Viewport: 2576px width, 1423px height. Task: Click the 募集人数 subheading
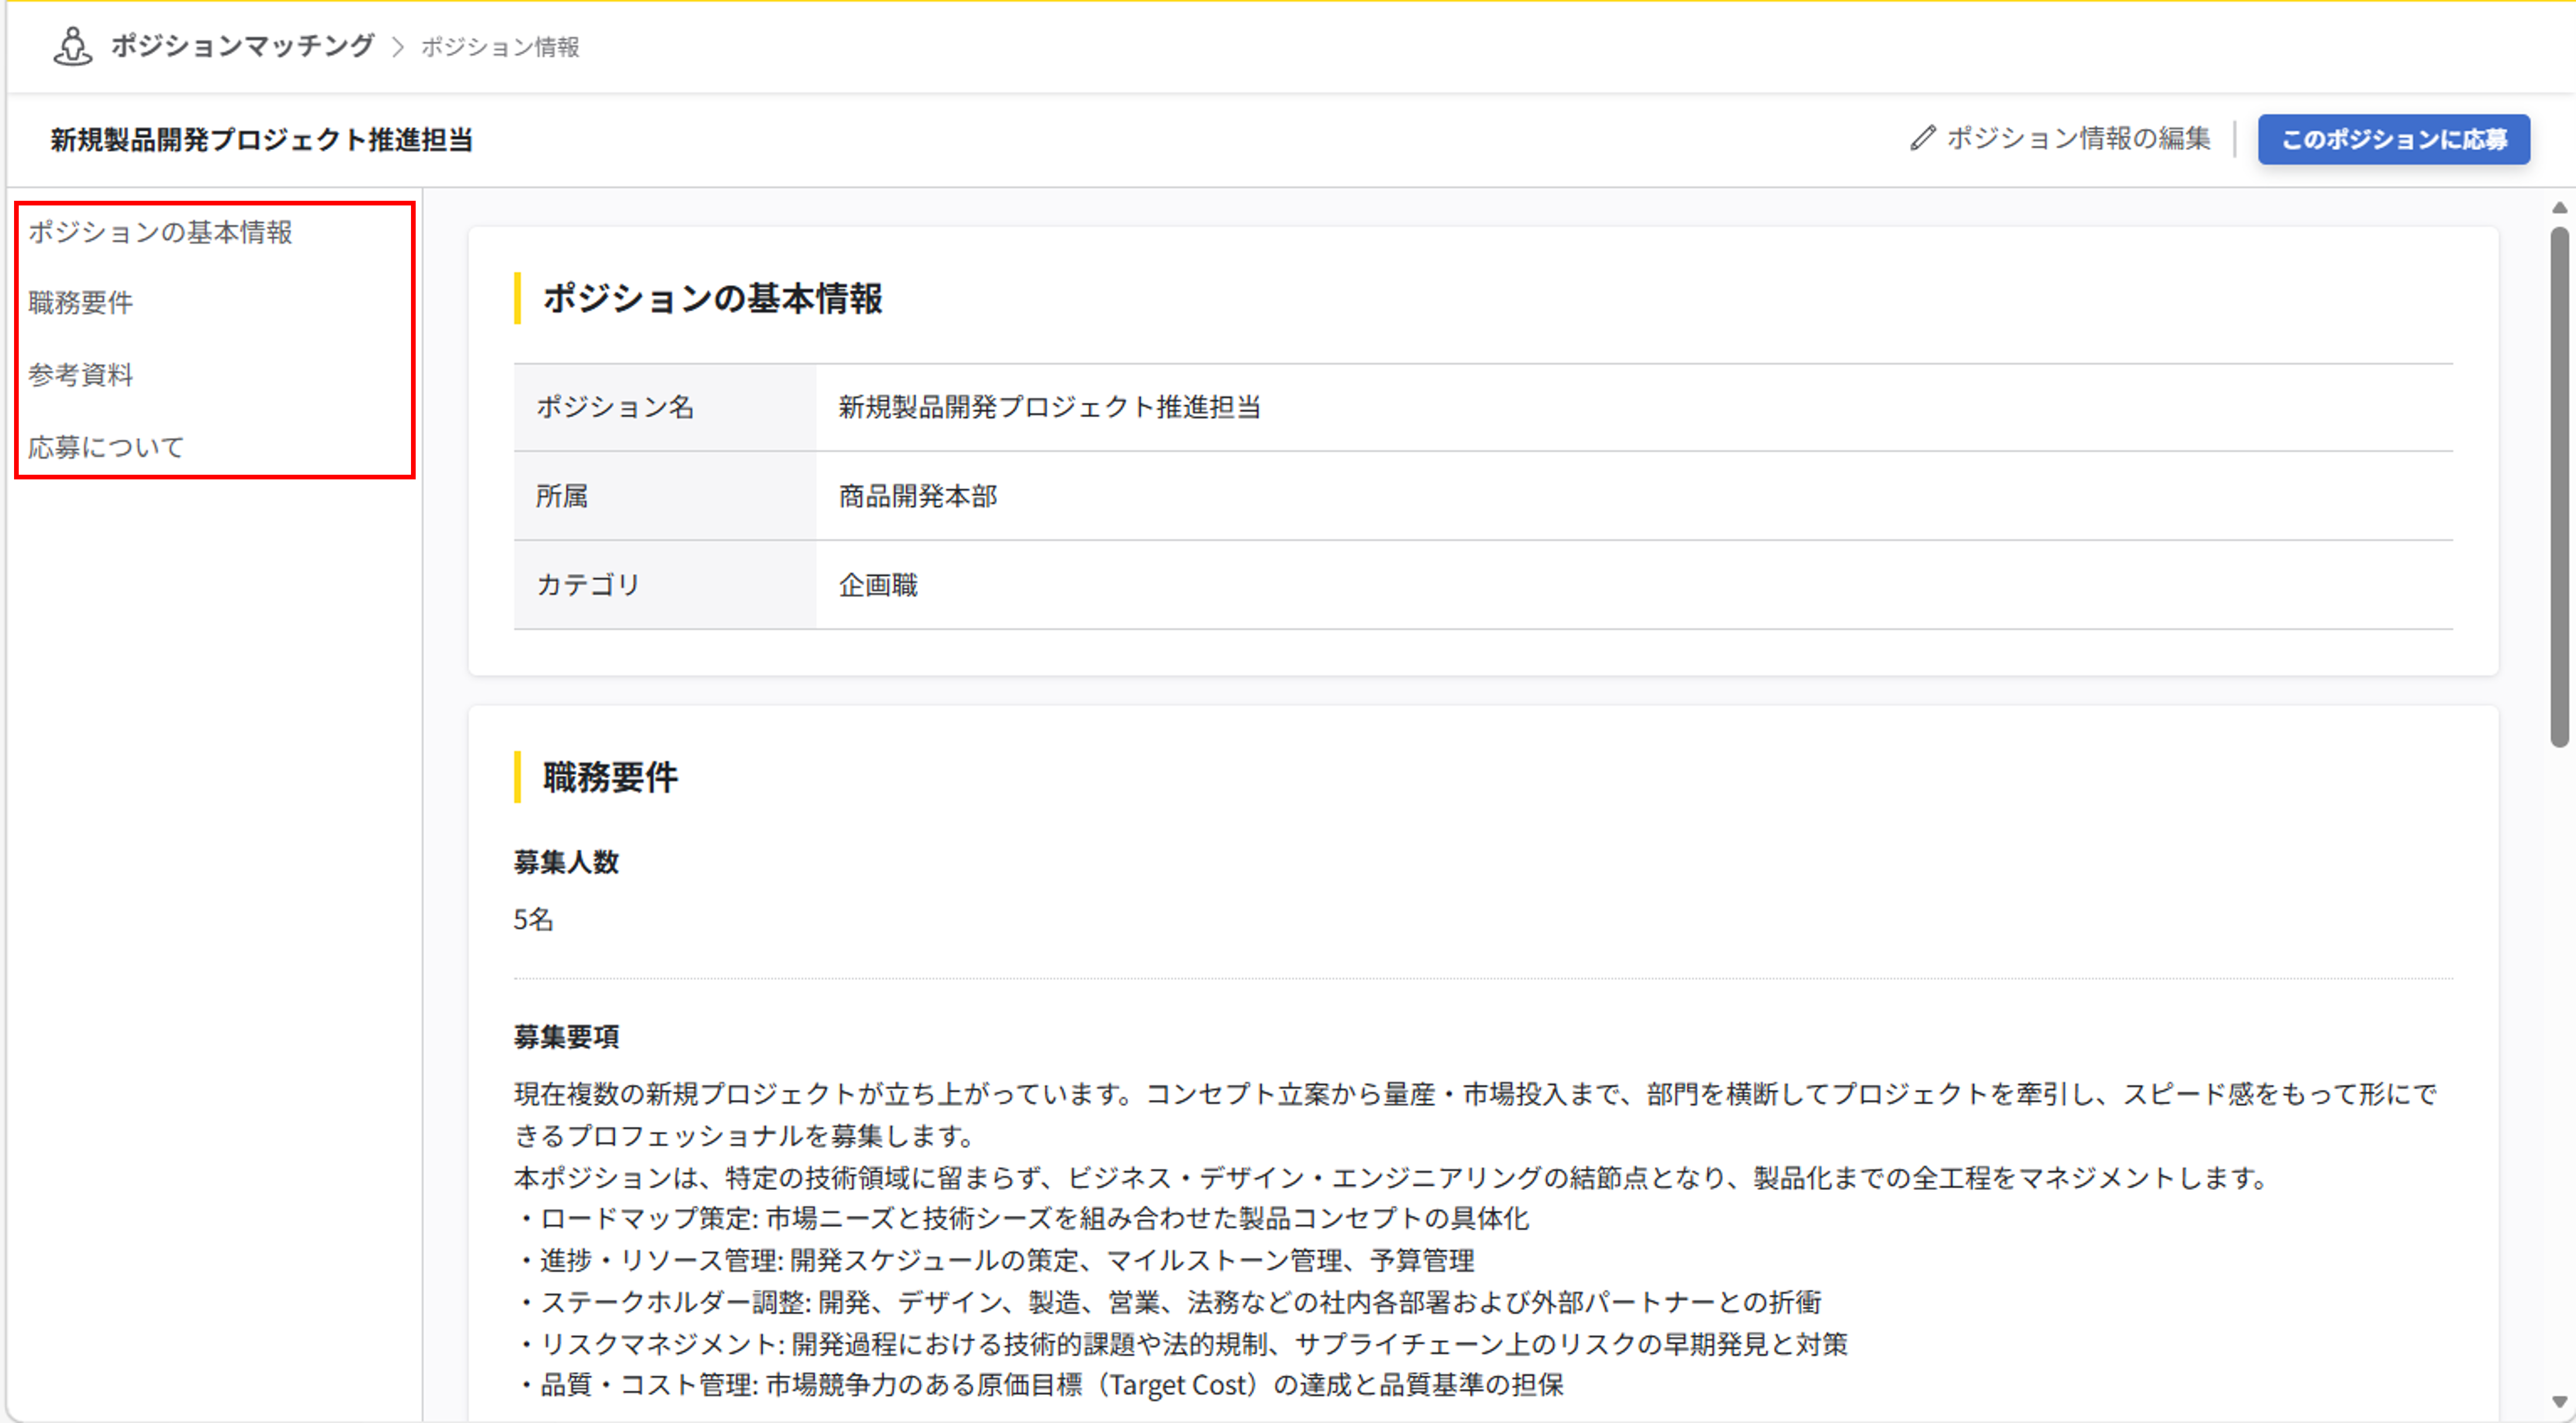point(566,862)
